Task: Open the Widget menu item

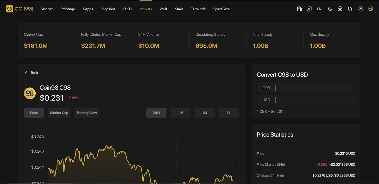Action: [47, 9]
